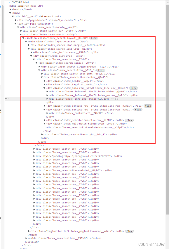169x249 pixels.
Task: Toggle flex badge on index_search-item-risk-row
Action: 129,120
